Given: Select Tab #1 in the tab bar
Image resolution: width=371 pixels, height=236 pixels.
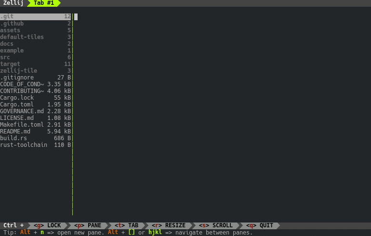Looking at the screenshot, I should pos(44,3).
